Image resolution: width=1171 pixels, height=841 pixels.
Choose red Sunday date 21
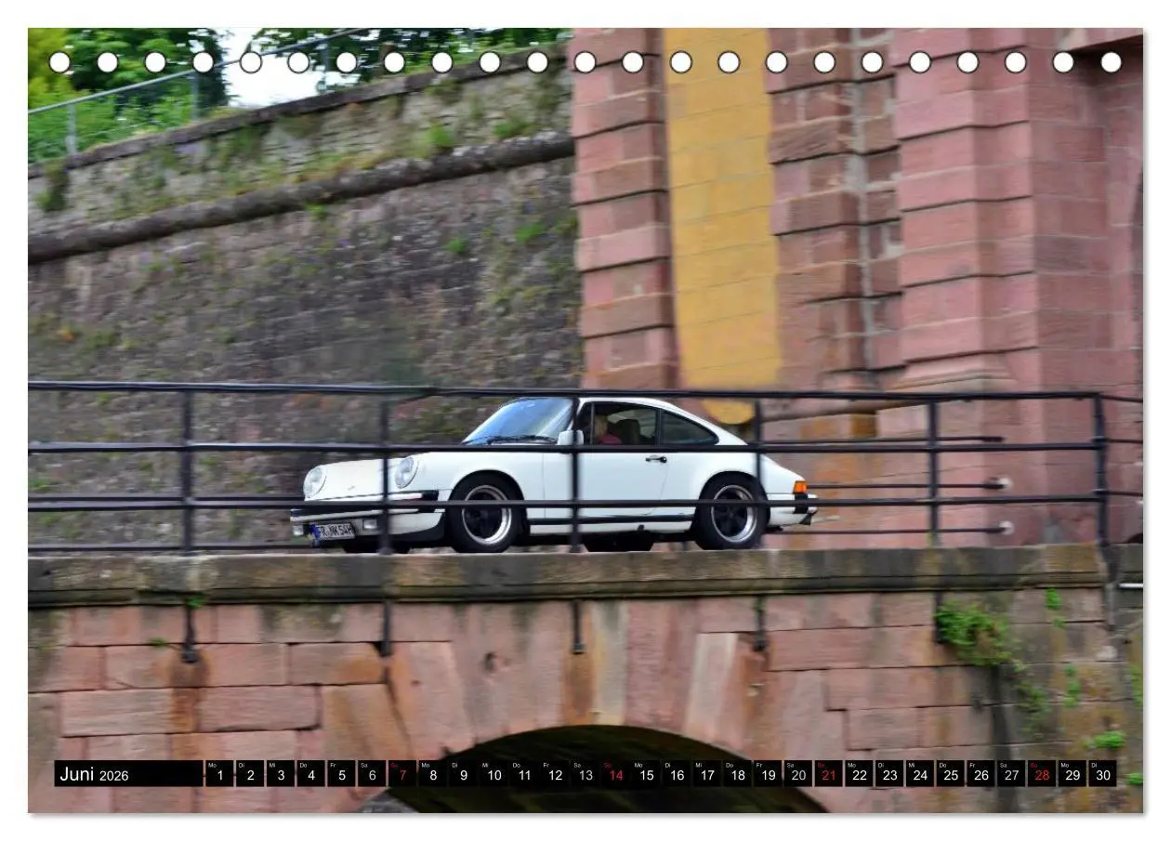click(828, 774)
